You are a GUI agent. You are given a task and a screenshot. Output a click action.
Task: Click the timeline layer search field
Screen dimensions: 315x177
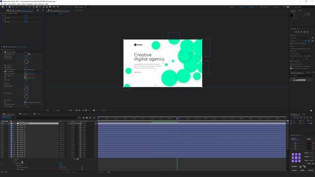(x=45, y=118)
